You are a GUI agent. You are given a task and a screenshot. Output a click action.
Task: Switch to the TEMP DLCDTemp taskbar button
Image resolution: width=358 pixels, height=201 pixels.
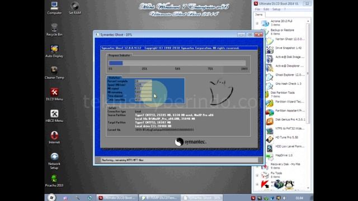coord(160,198)
